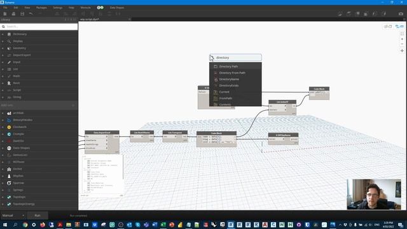
Task: Click the New file toolbar icon
Action: tap(5, 14)
